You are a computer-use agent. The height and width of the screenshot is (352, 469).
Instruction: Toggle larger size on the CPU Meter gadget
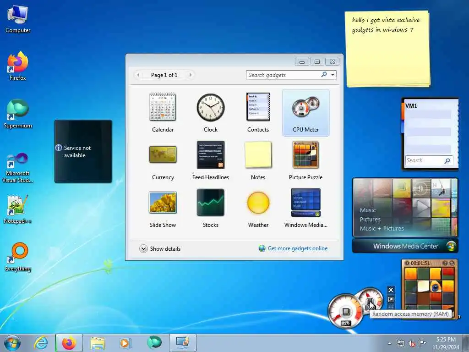391,300
